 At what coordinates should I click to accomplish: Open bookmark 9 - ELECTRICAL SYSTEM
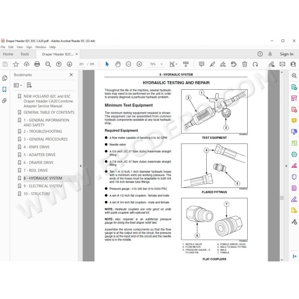coord(43,186)
